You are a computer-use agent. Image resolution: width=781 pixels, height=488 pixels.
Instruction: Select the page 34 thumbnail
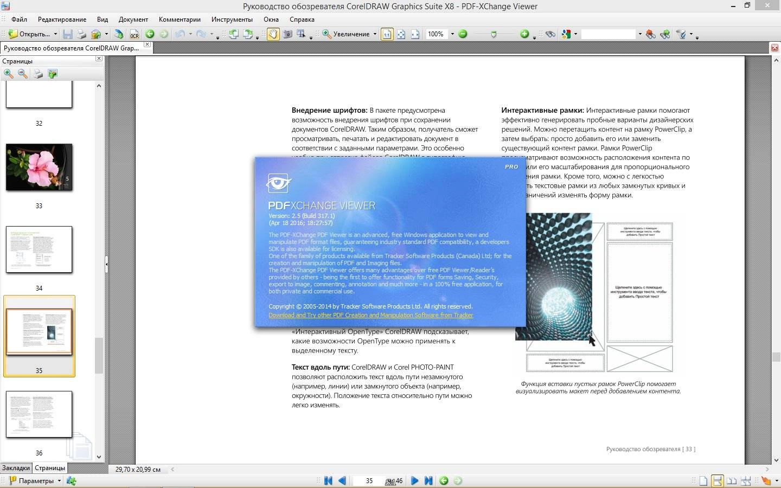pos(39,249)
